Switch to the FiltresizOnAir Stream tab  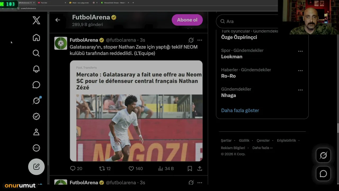click(115, 3)
